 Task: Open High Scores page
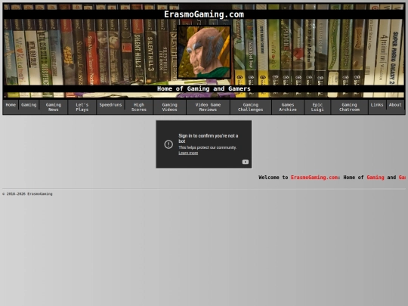[x=139, y=107]
